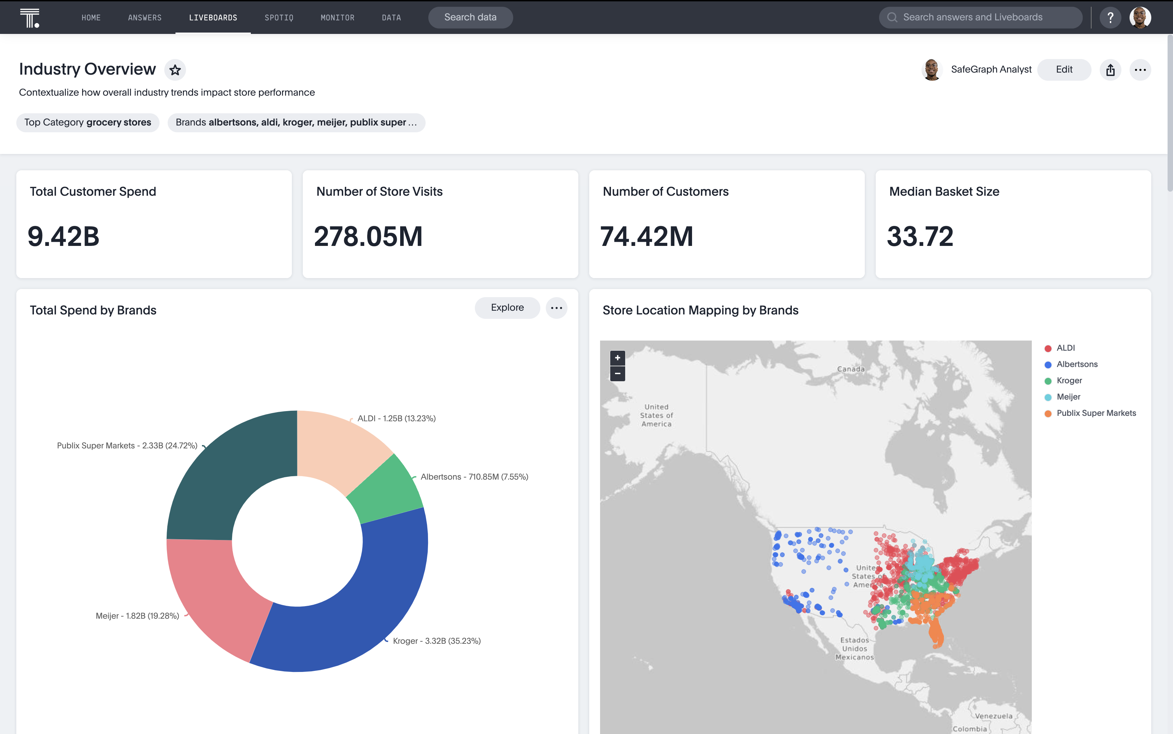1173x734 pixels.
Task: Open the user profile avatar menu
Action: point(1140,18)
